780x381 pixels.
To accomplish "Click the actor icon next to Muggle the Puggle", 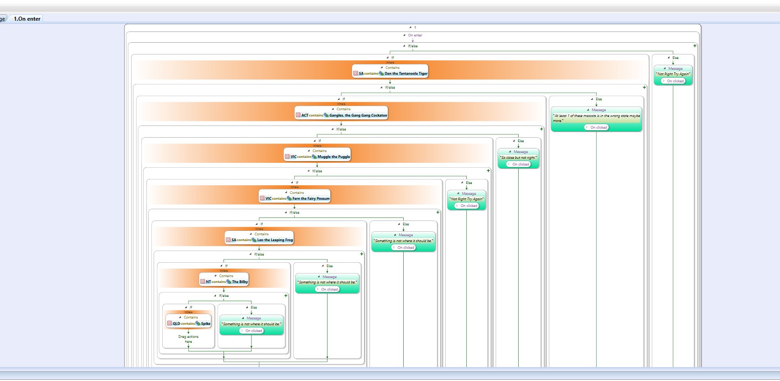I will click(x=315, y=157).
